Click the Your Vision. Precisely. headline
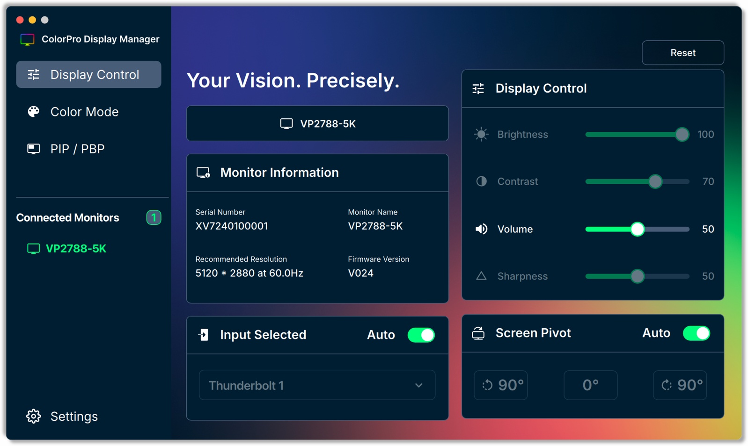 (x=293, y=80)
